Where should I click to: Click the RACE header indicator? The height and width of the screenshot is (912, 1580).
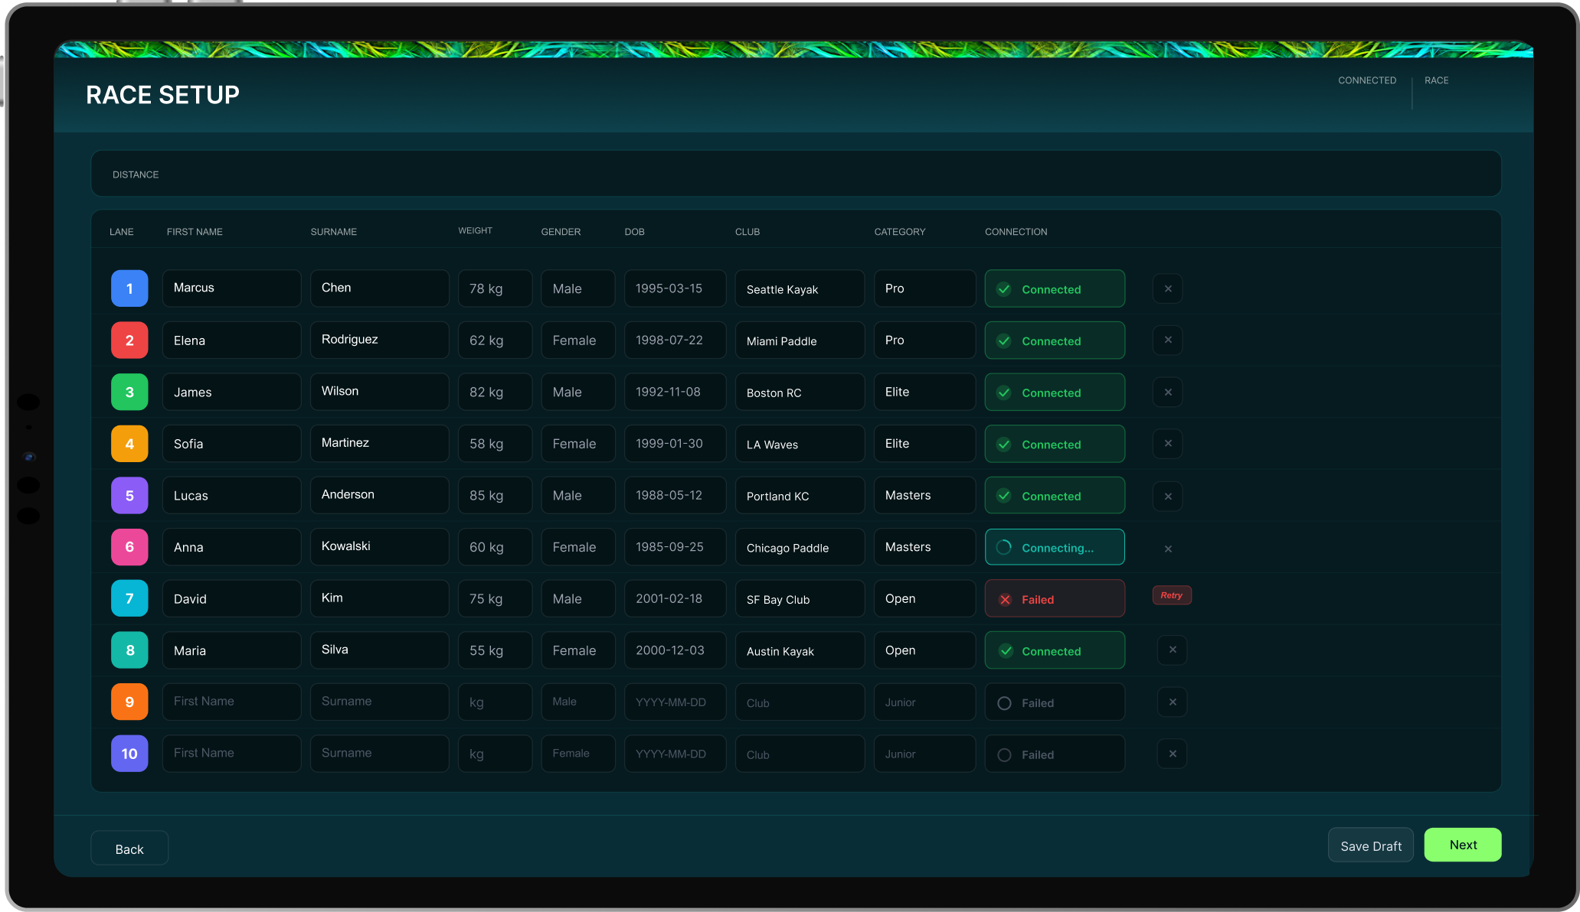(1436, 80)
